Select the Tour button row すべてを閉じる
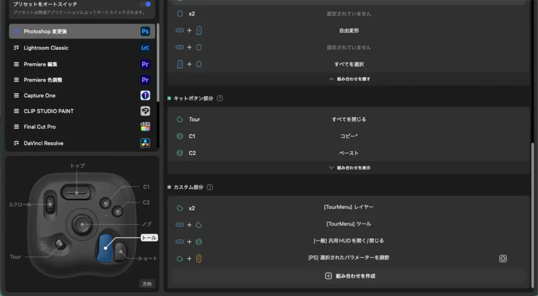Image resolution: width=538 pixels, height=296 pixels. (x=349, y=119)
